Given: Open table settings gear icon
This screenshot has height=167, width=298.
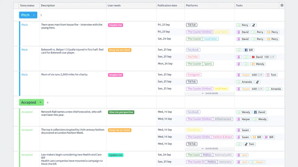Looking at the screenshot, I should click(282, 6).
